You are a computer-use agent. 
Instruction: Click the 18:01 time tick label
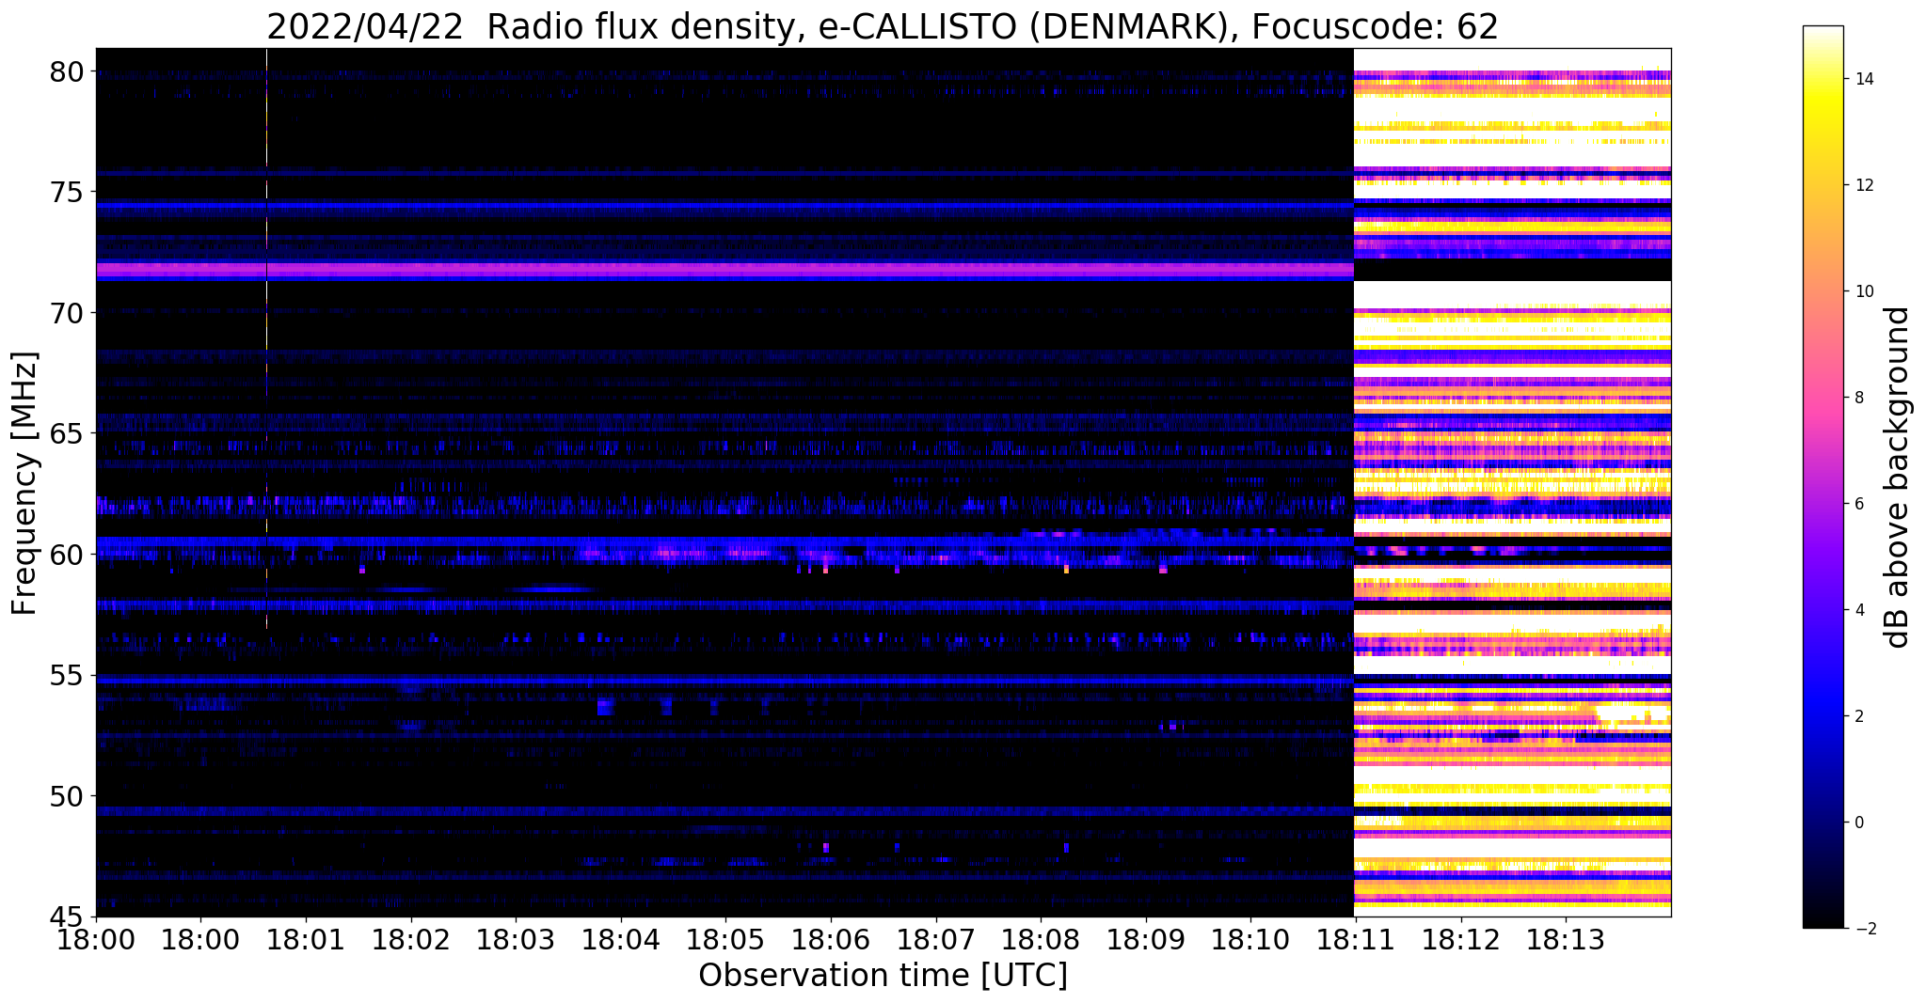pyautogui.click(x=306, y=940)
